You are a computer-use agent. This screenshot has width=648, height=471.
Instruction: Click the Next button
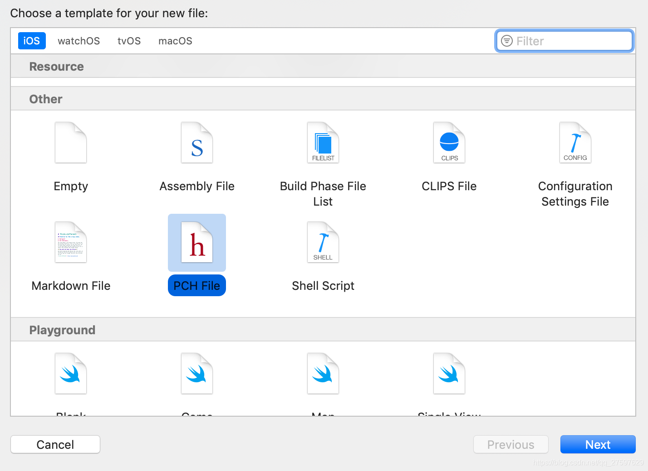click(x=598, y=444)
